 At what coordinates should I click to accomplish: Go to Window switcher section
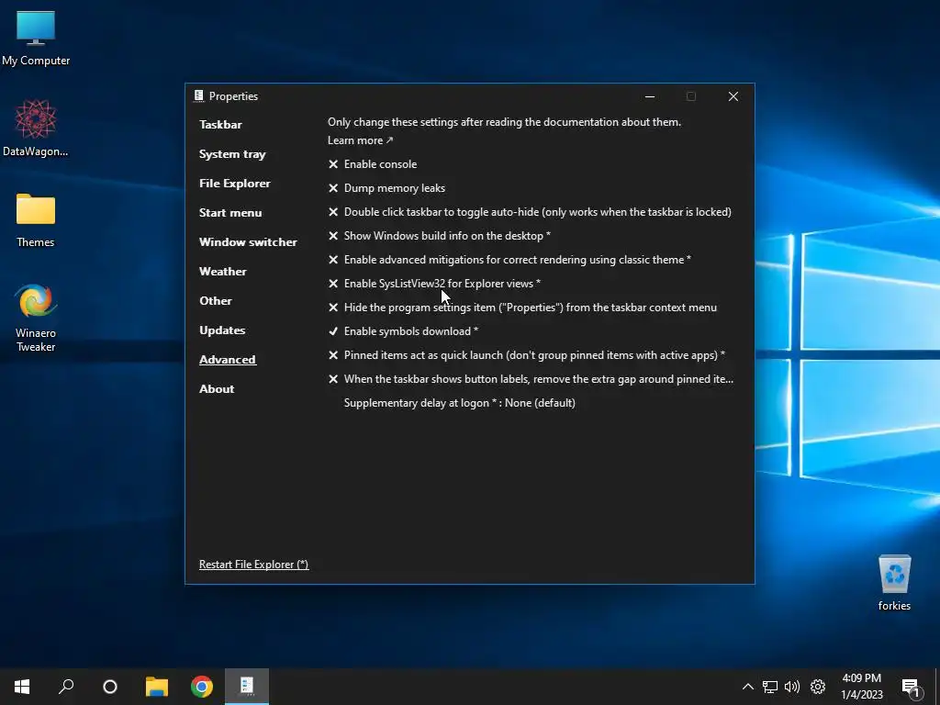click(x=248, y=242)
